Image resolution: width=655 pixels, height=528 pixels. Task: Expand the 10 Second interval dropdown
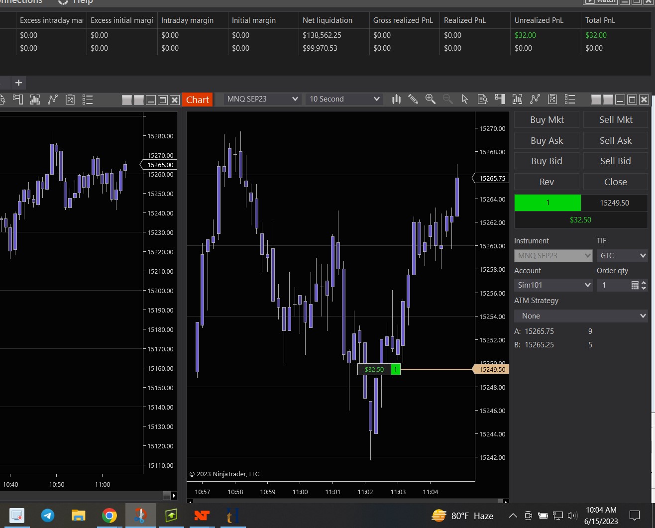pyautogui.click(x=344, y=99)
